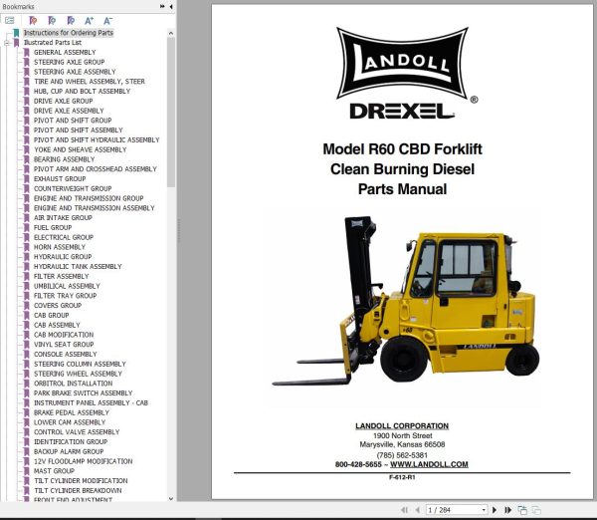Image resolution: width=597 pixels, height=520 pixels.
Task: Open ELECTRICAL GROUP bookmark
Action: [x=64, y=237]
